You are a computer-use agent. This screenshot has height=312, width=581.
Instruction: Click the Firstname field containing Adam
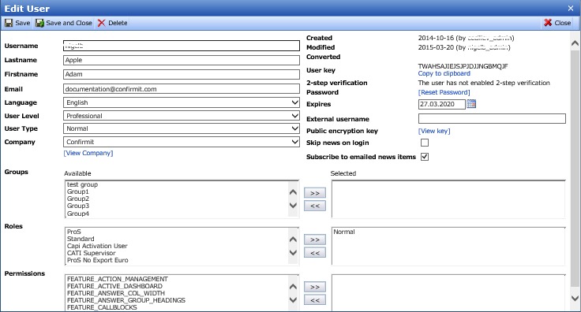tap(182, 74)
